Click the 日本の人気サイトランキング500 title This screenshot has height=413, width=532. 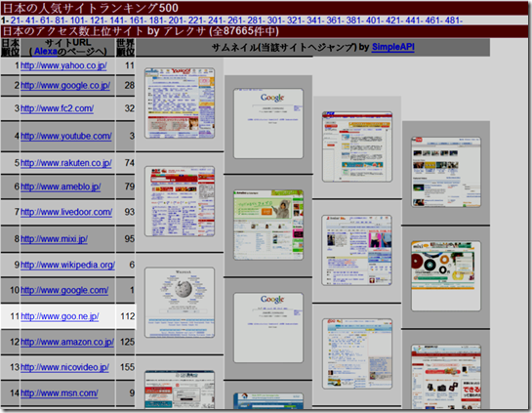click(x=90, y=8)
